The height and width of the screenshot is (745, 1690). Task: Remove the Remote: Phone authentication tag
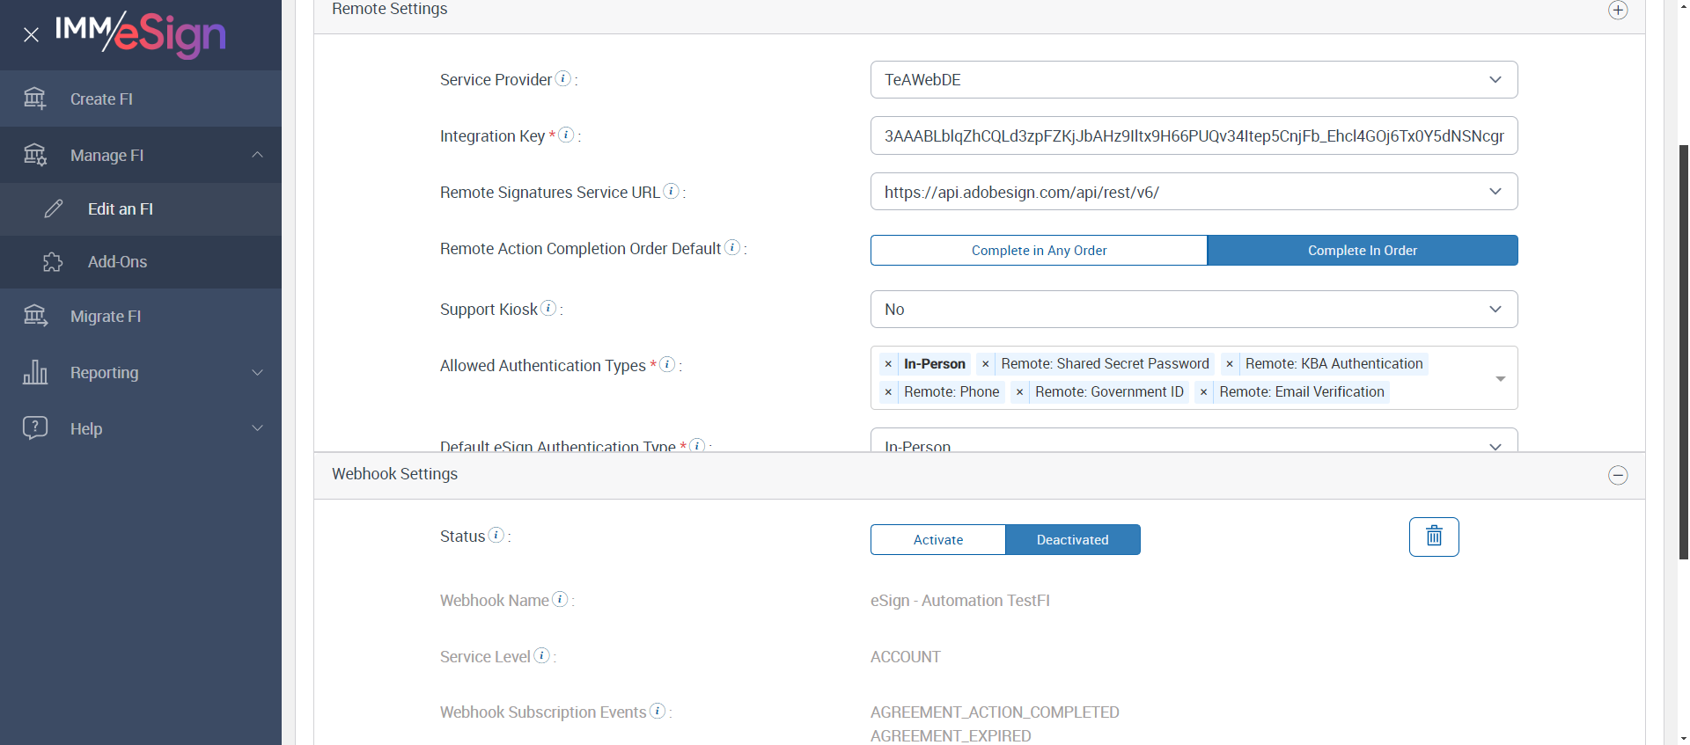point(888,392)
